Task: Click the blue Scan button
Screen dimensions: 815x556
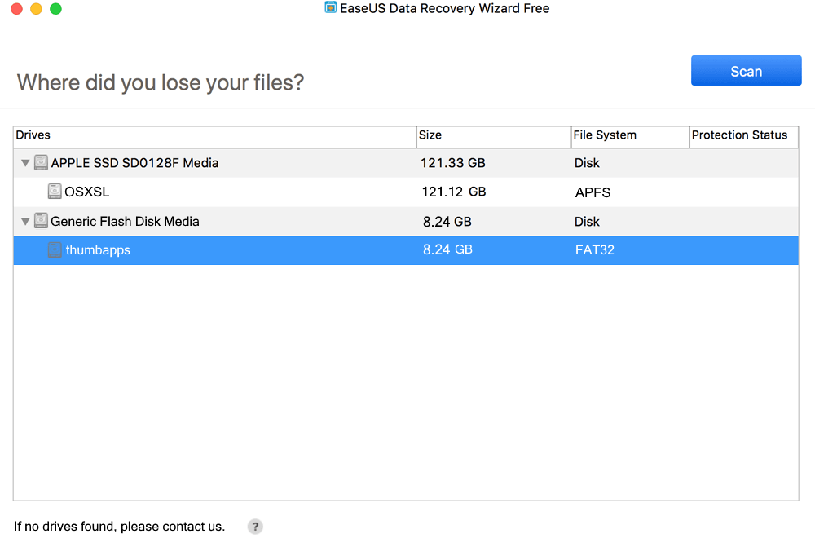Action: click(746, 71)
